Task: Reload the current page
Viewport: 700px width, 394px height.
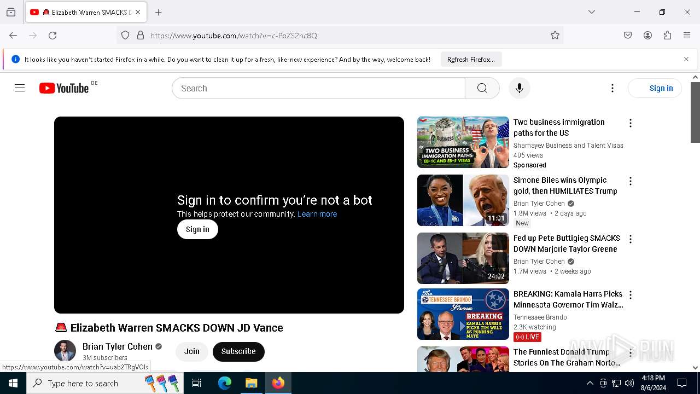Action: [x=52, y=36]
